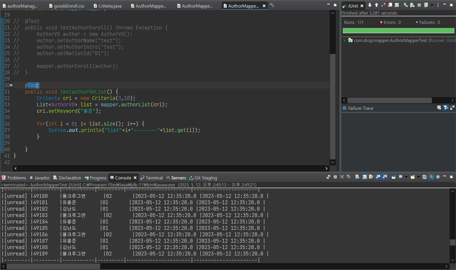
Task: Toggle Show Console When Standard Out Changes
Action: click(x=378, y=177)
